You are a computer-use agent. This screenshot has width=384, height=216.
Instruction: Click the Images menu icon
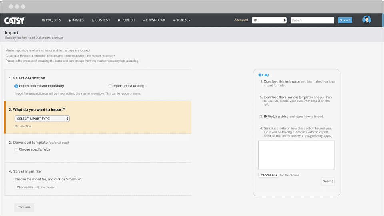pos(70,20)
